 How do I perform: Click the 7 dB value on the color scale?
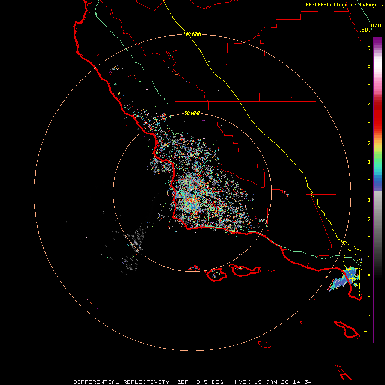click(x=369, y=48)
